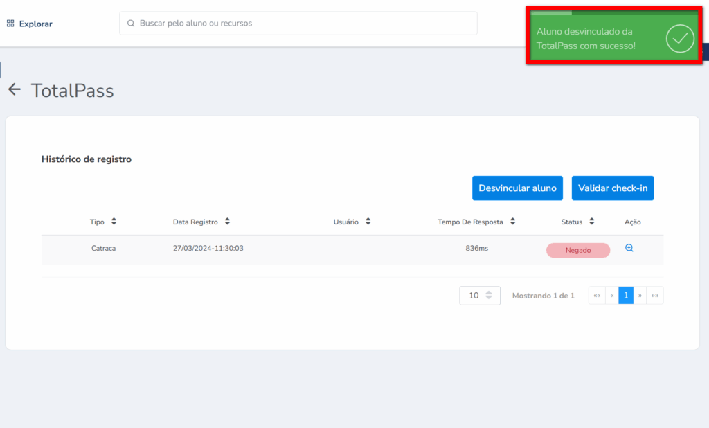The image size is (709, 428).
Task: Click Desvincular aluno button
Action: pos(517,188)
